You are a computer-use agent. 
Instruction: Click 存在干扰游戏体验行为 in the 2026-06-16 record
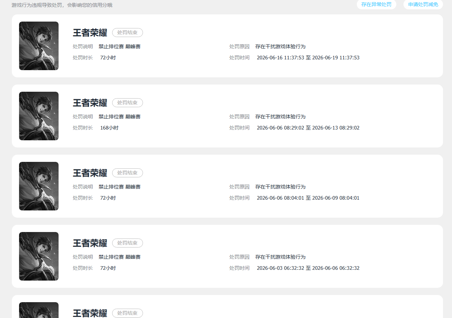(281, 46)
